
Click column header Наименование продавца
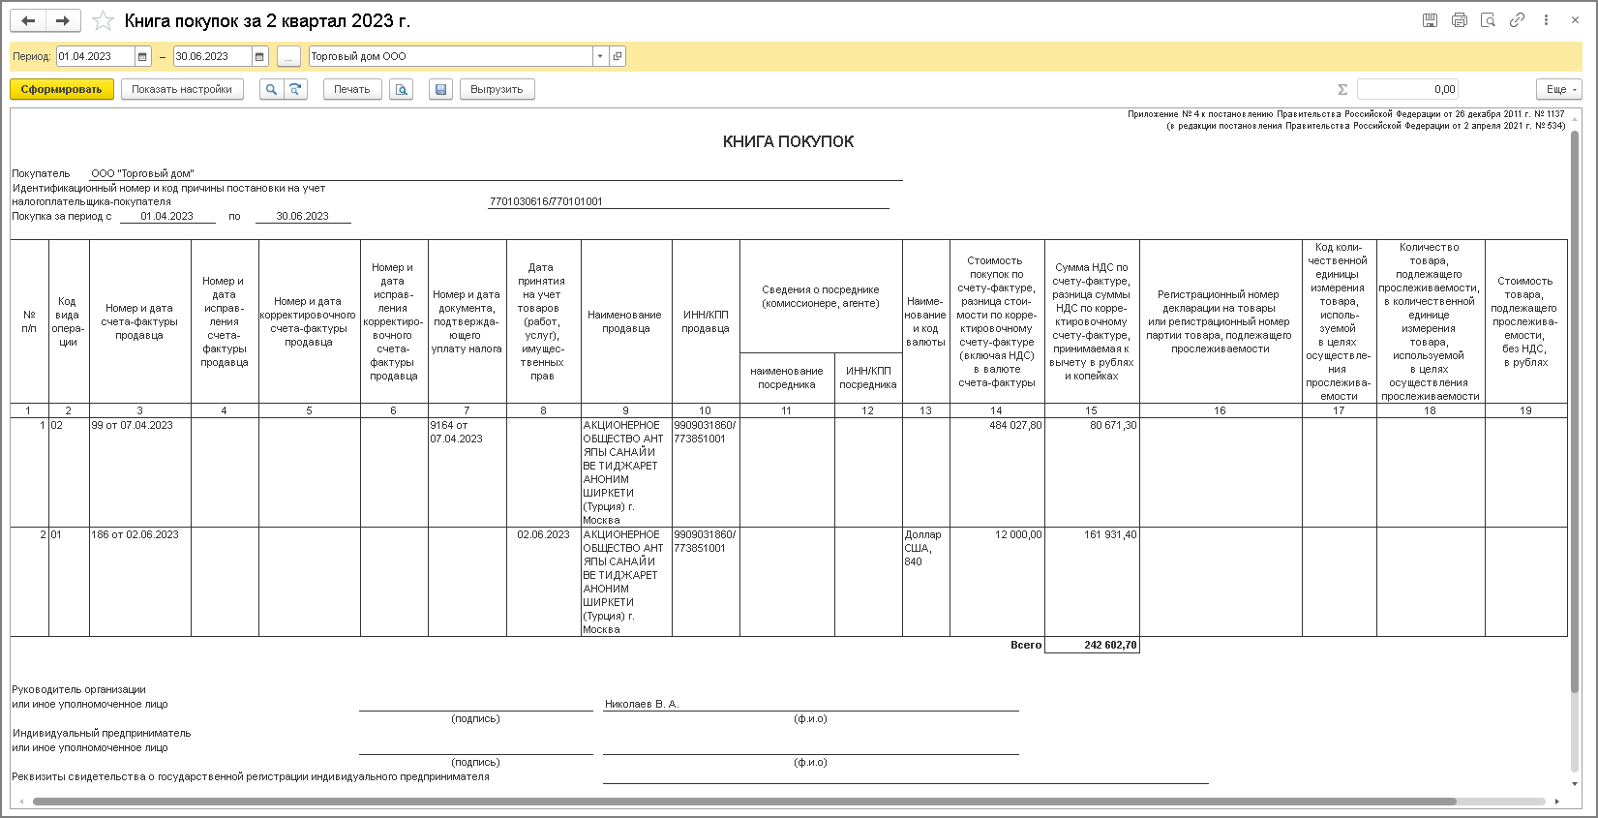625,321
